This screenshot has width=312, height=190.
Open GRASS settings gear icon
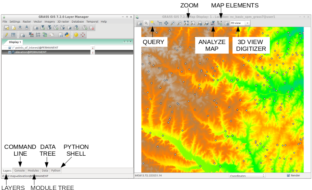(76, 35)
